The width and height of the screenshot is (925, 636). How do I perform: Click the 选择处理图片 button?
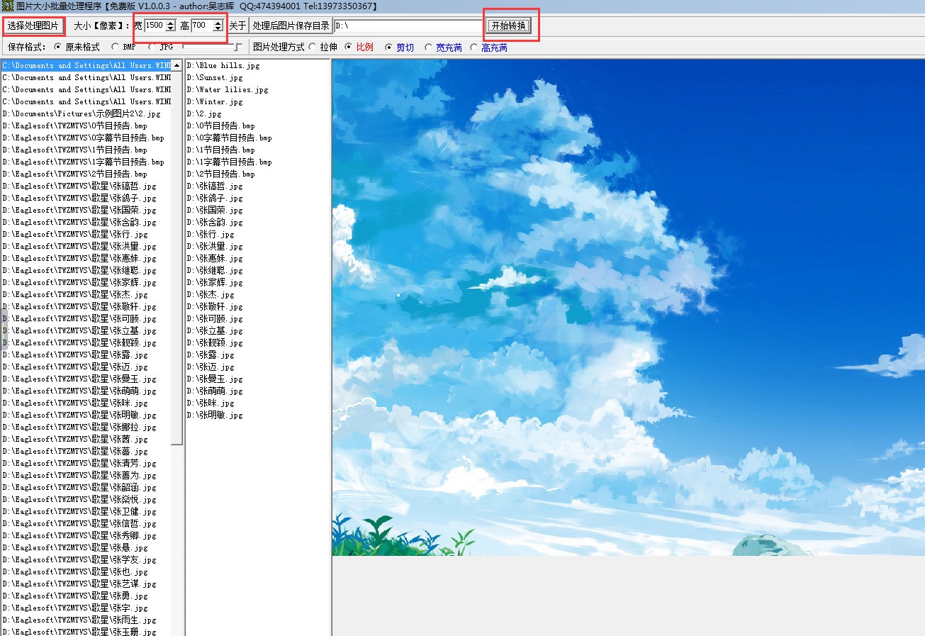coord(33,26)
